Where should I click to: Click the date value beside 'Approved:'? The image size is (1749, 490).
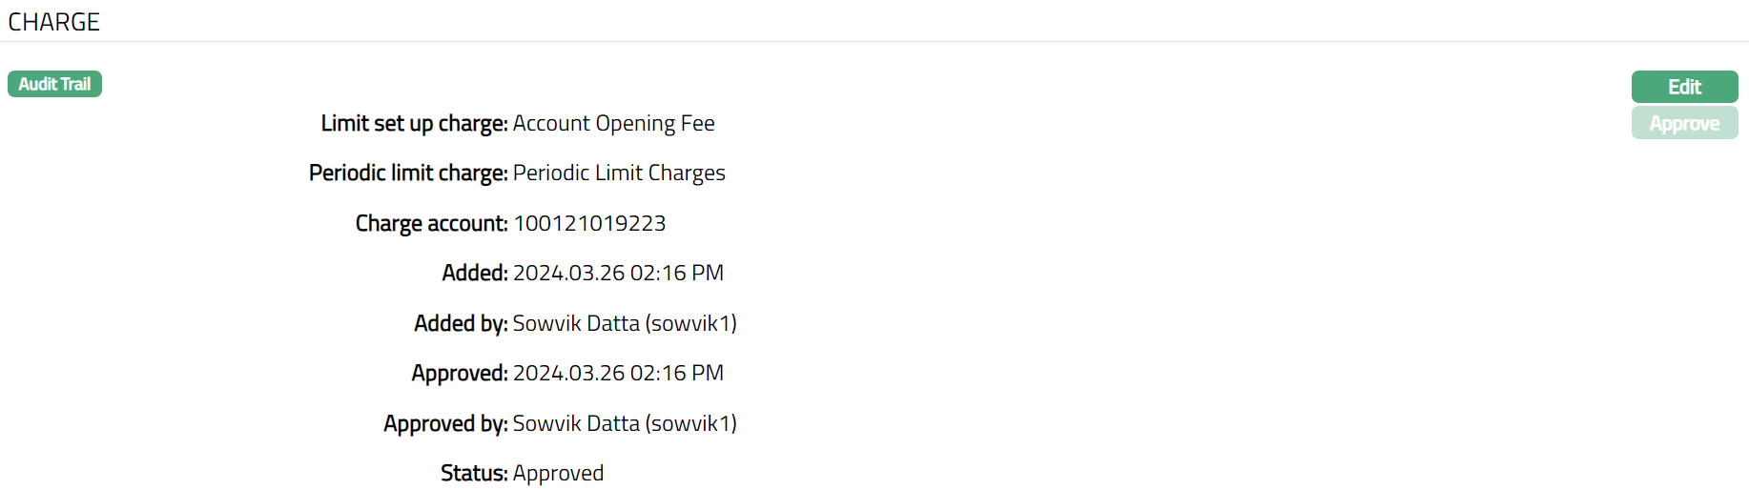coord(618,374)
